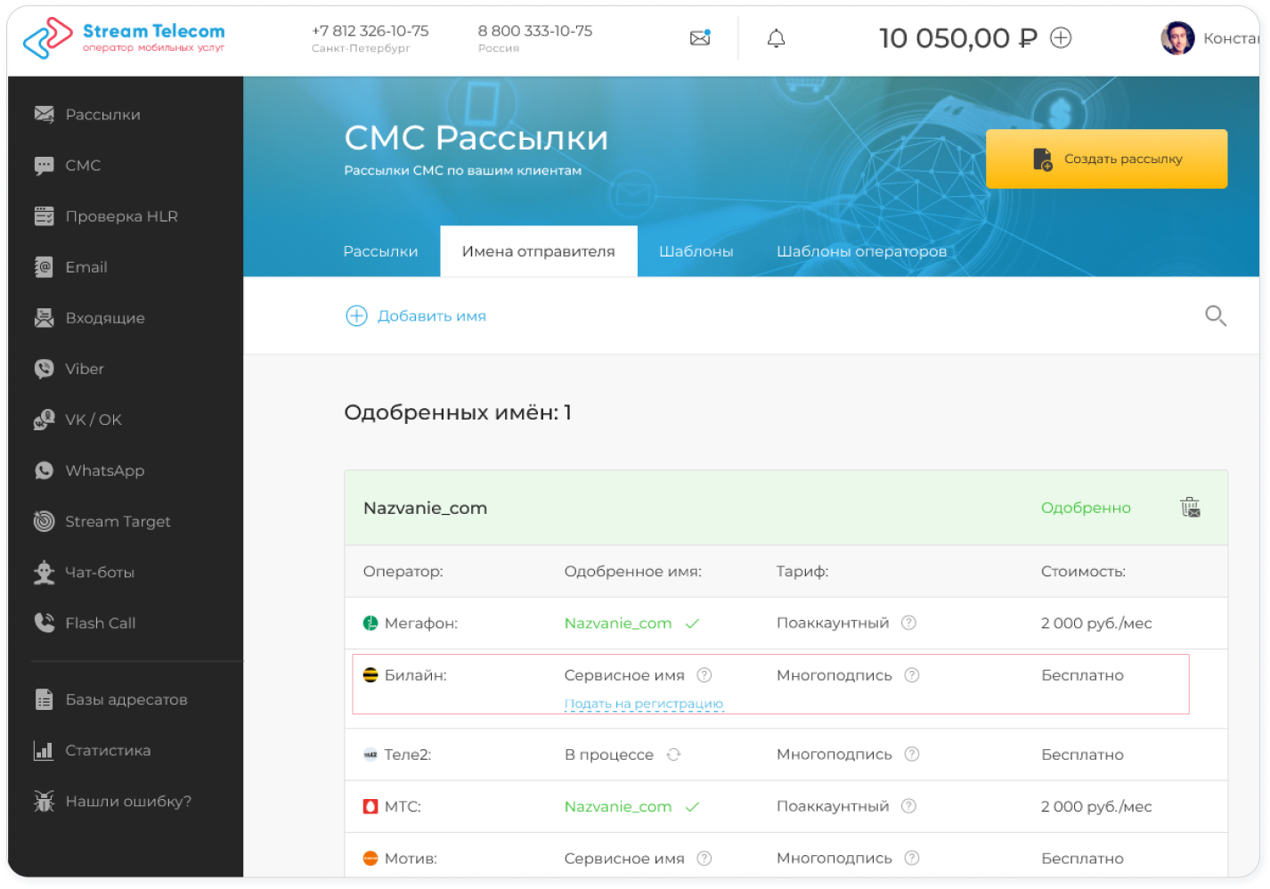
Task: Click Подать на регистрацию for Билайн
Action: [x=643, y=703]
